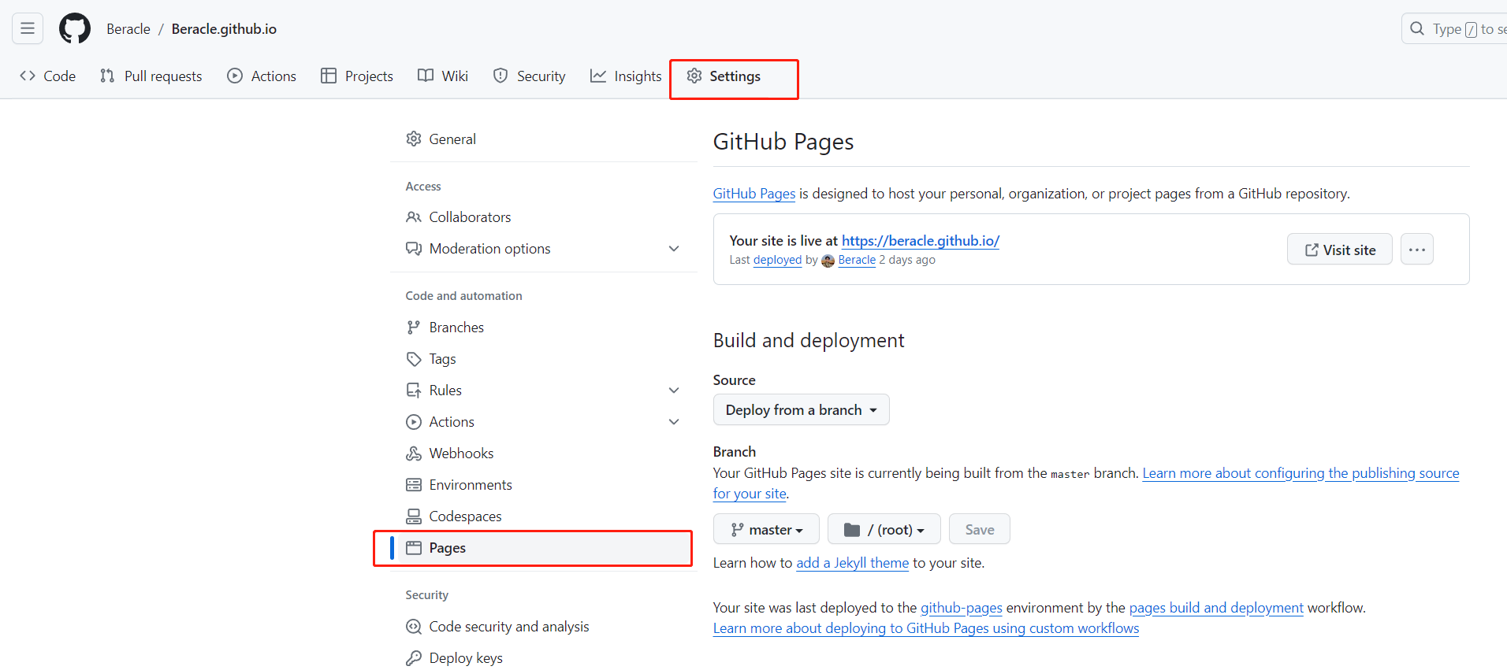Image resolution: width=1507 pixels, height=670 pixels.
Task: Click 'Learn more about deploying' custom workflows link
Action: click(926, 628)
